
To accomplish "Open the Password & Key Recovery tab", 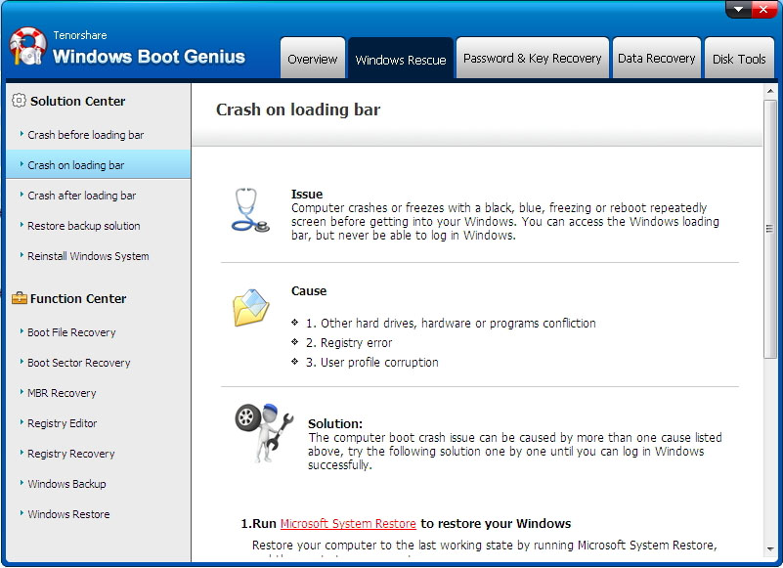I will pos(532,58).
